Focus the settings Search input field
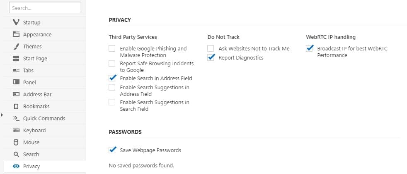407x174 pixels. (x=45, y=8)
